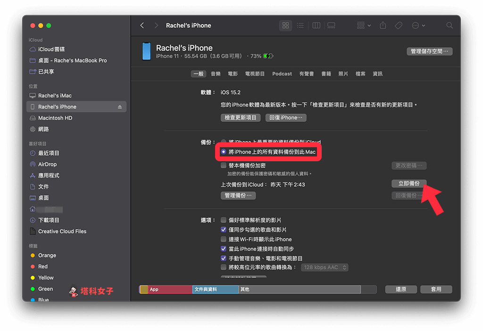
Task: Enable 連接Wi-Fi時顯示此iPhone checkbox
Action: point(224,239)
